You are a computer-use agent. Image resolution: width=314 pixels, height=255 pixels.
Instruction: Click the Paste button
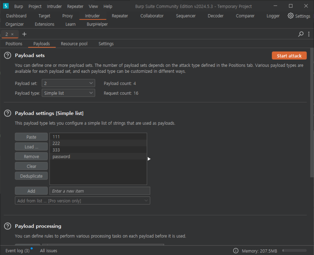pos(31,137)
